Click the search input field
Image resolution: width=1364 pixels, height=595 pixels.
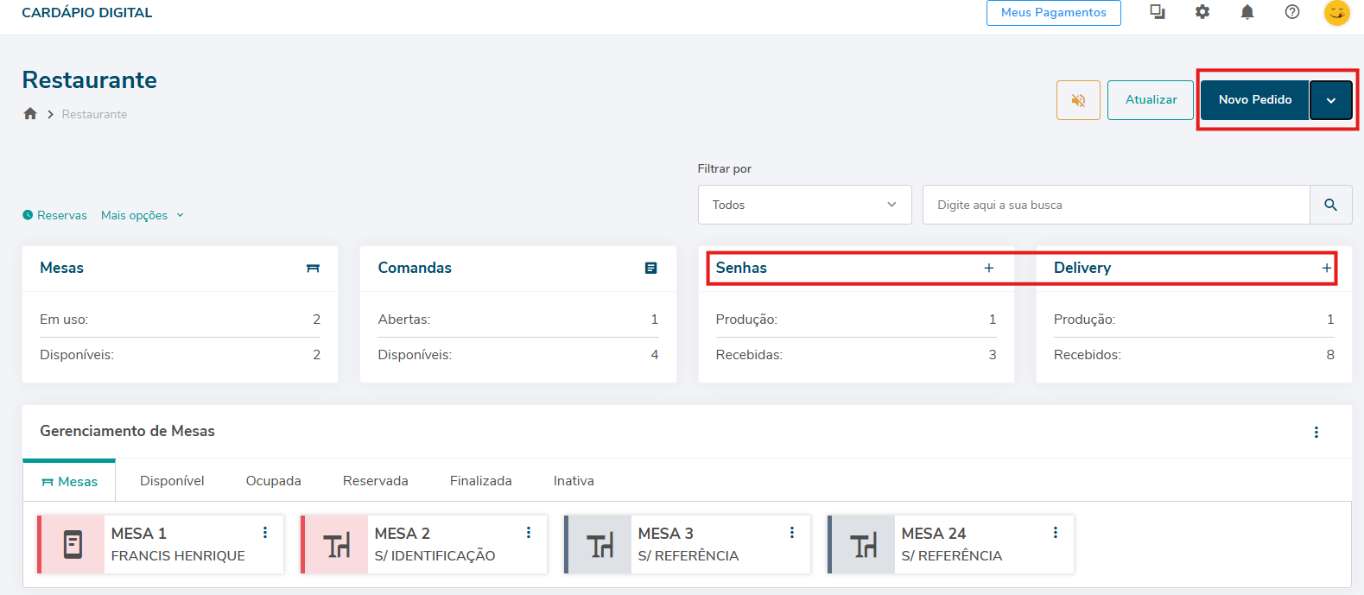click(1115, 205)
